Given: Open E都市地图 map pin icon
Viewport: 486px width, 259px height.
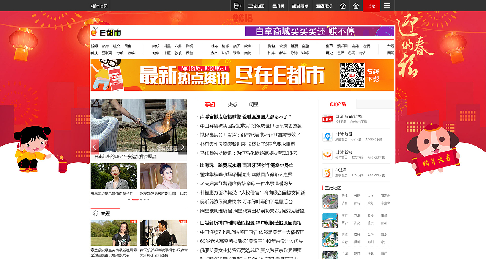Looking at the screenshot, I should [327, 137].
